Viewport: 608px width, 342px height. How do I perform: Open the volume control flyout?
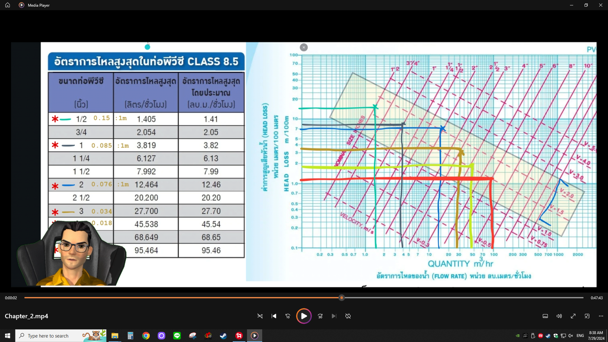[559, 316]
